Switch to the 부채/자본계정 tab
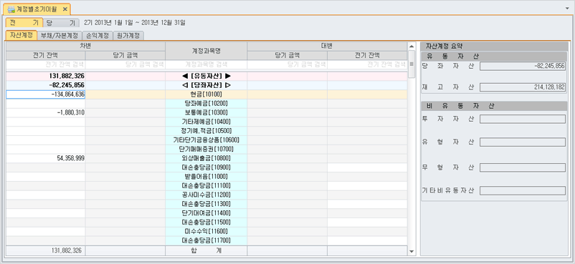The height and width of the screenshot is (264, 575). (x=60, y=36)
